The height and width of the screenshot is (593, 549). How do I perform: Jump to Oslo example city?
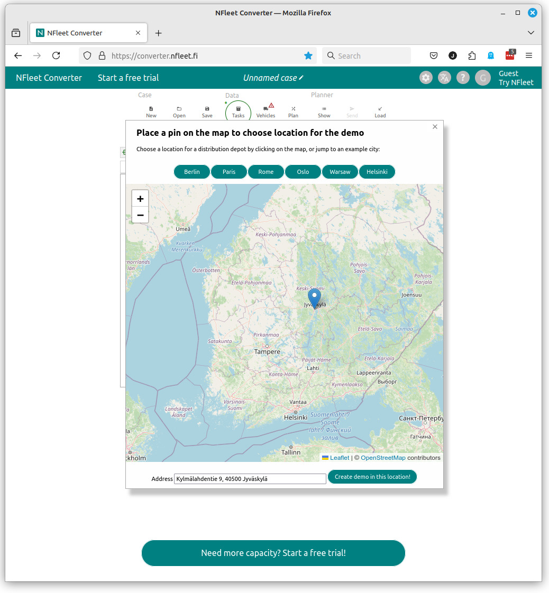303,172
